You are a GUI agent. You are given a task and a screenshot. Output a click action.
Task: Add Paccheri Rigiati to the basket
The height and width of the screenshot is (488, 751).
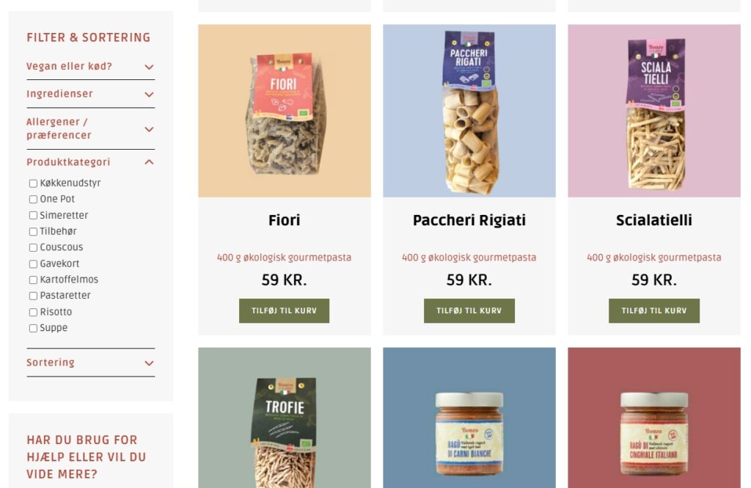pyautogui.click(x=469, y=310)
